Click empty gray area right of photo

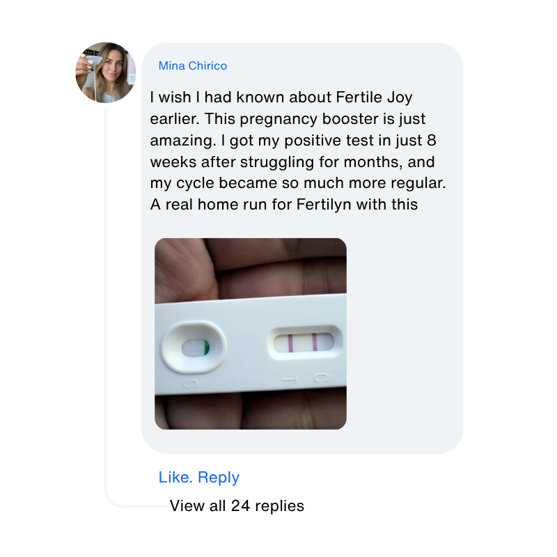(404, 334)
